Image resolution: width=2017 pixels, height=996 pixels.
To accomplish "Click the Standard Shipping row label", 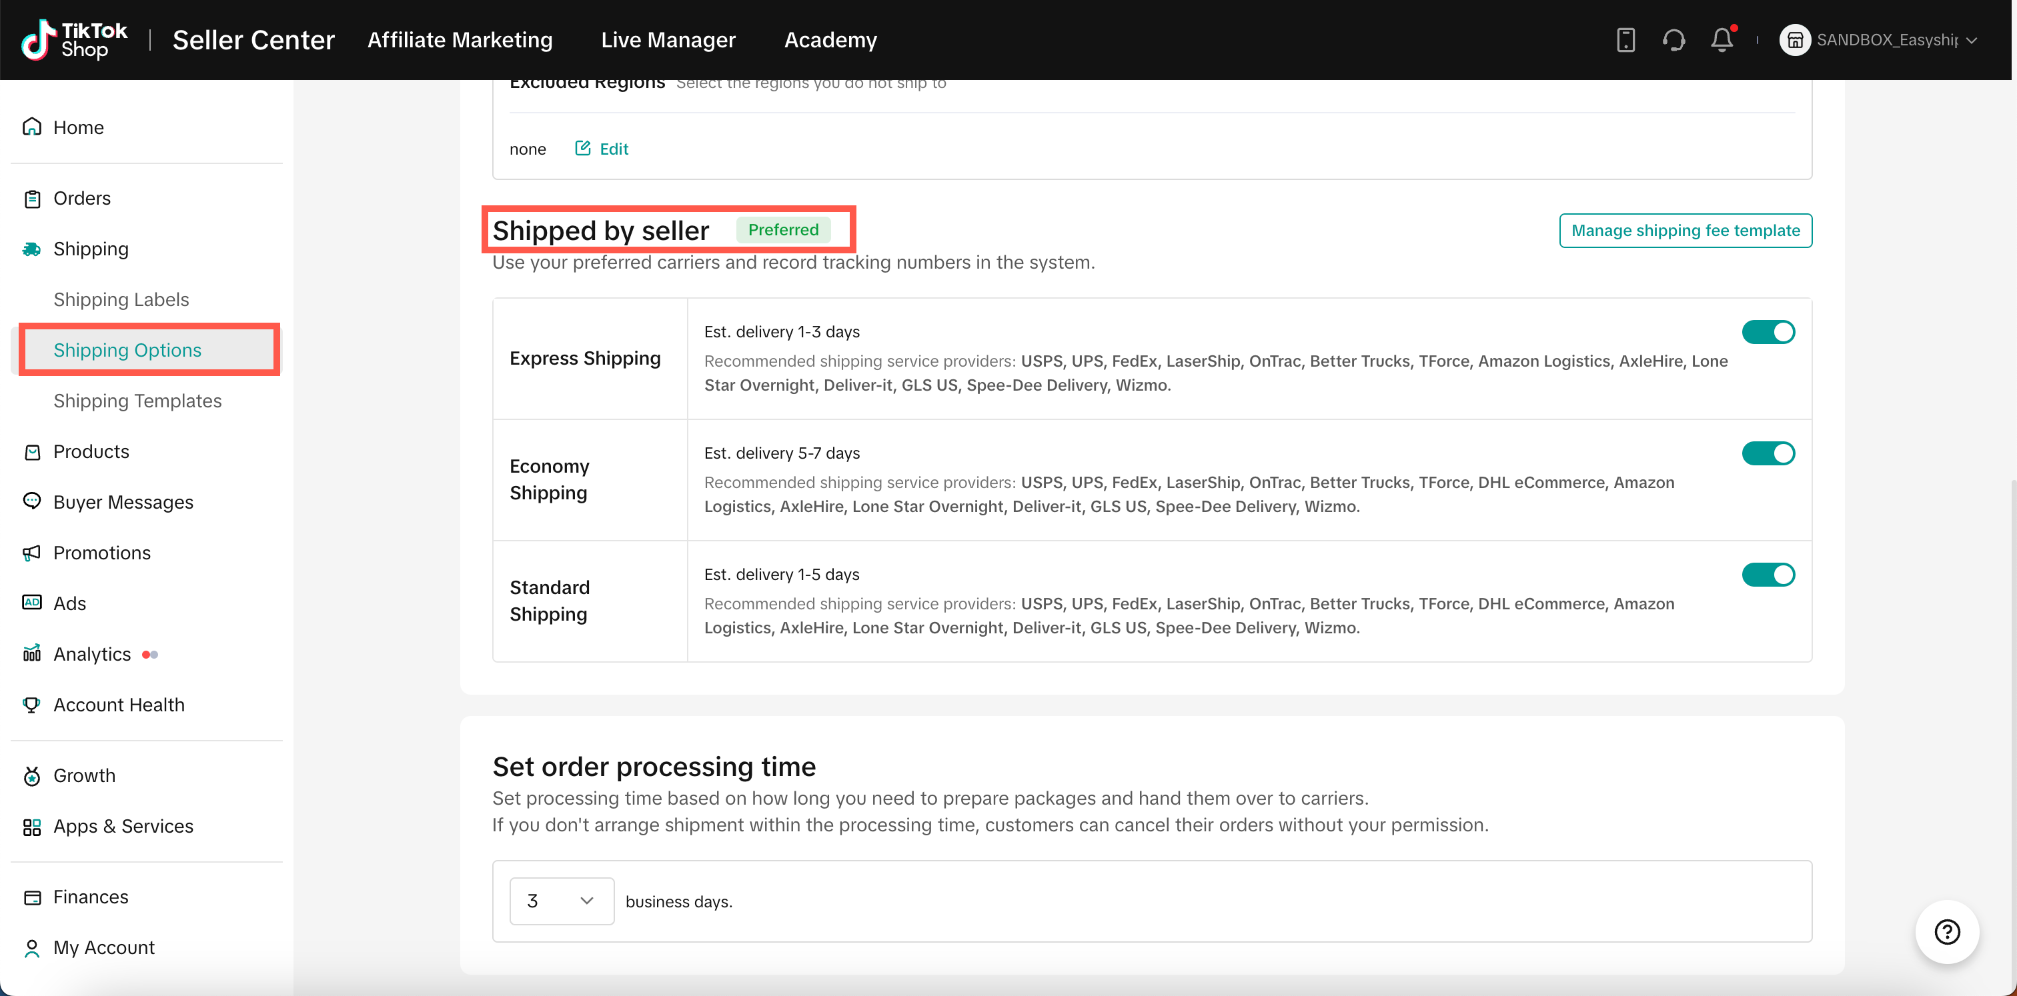I will pos(550,601).
